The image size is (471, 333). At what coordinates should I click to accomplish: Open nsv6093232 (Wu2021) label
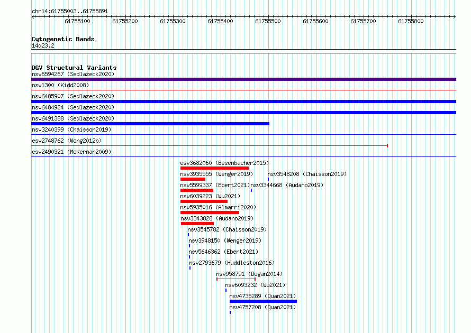255,285
